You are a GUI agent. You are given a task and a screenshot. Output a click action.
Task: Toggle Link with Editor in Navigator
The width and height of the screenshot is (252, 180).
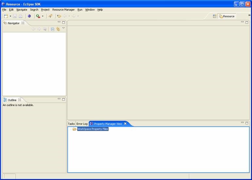click(58, 29)
